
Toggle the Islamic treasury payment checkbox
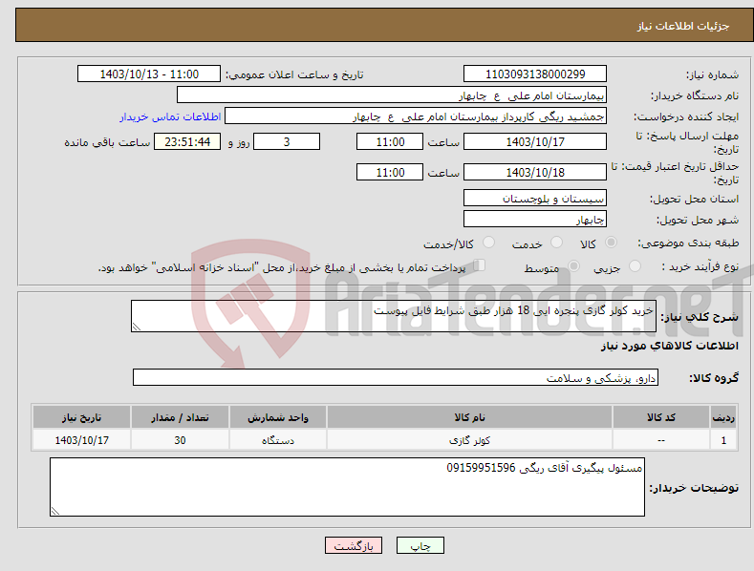point(480,265)
